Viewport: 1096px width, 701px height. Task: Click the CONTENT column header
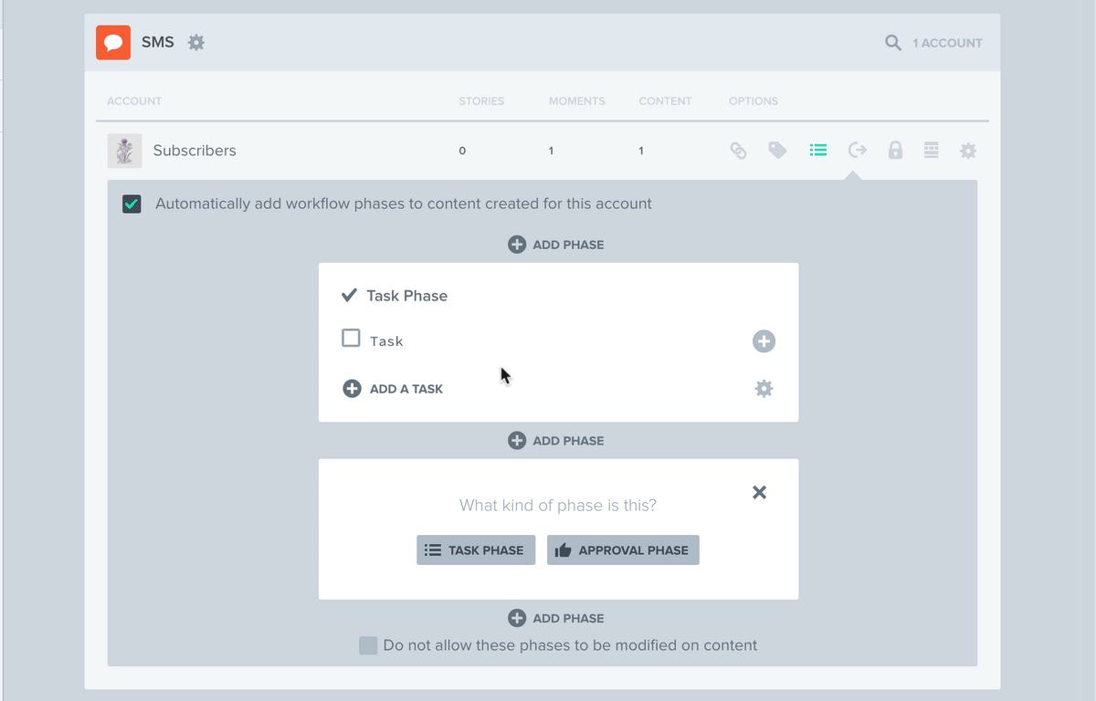pyautogui.click(x=666, y=101)
